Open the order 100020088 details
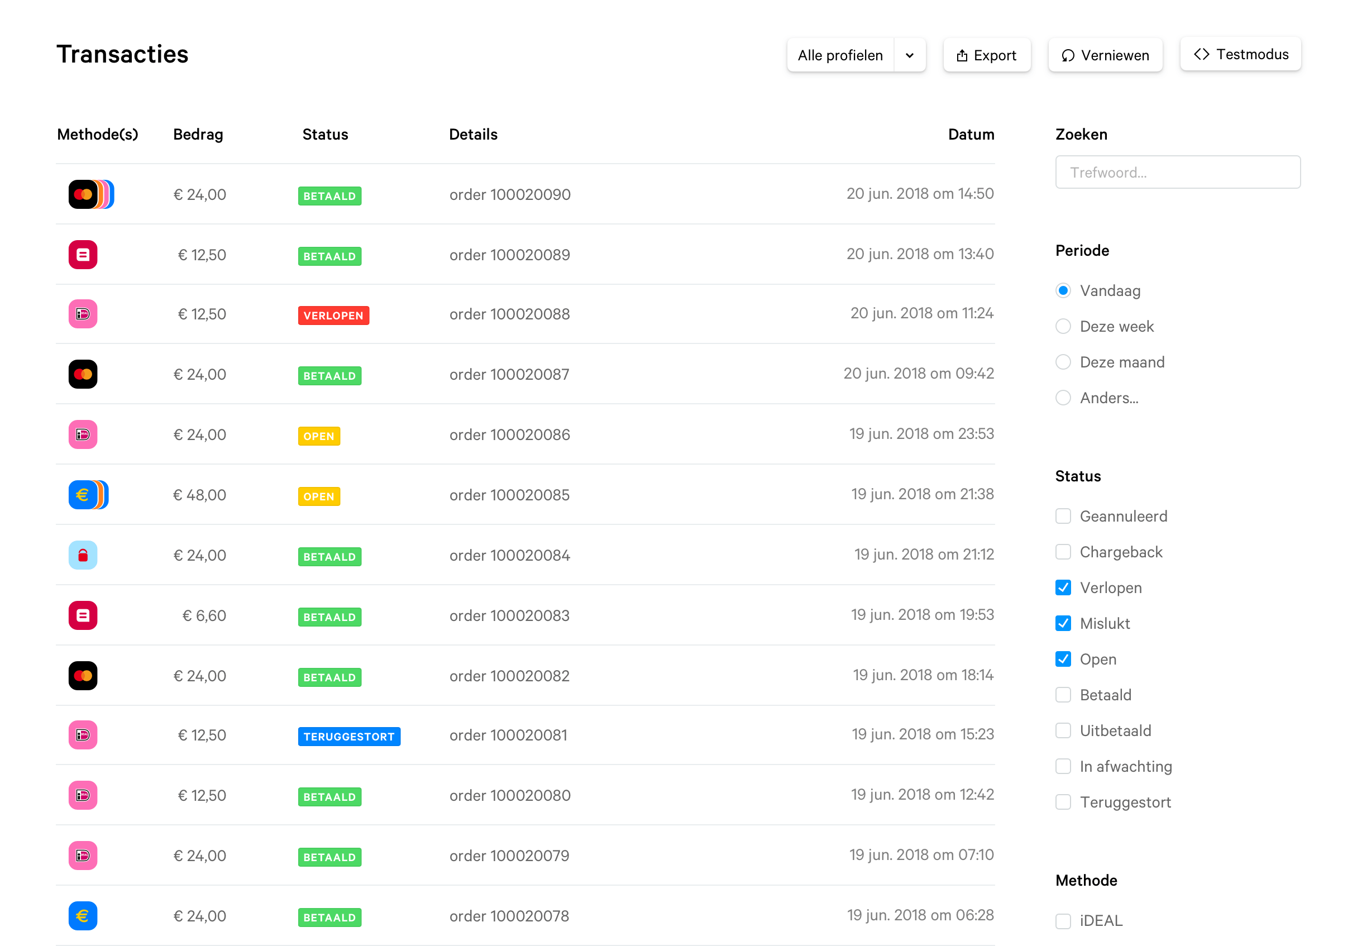 [x=509, y=314]
